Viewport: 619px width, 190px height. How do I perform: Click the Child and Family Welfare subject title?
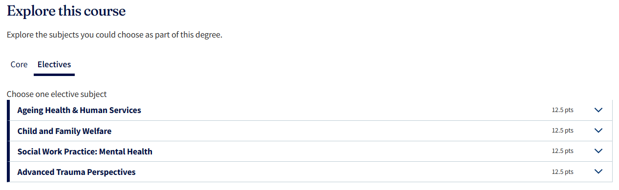(x=64, y=131)
